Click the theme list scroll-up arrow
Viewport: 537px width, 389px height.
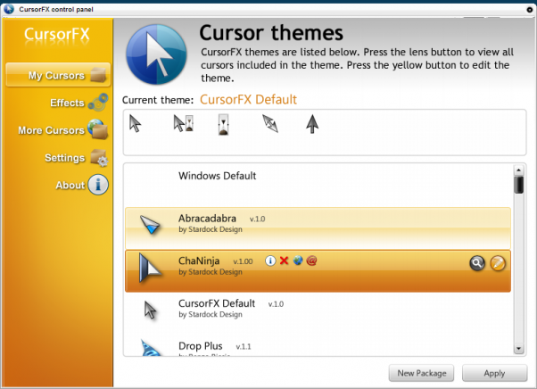(x=518, y=170)
